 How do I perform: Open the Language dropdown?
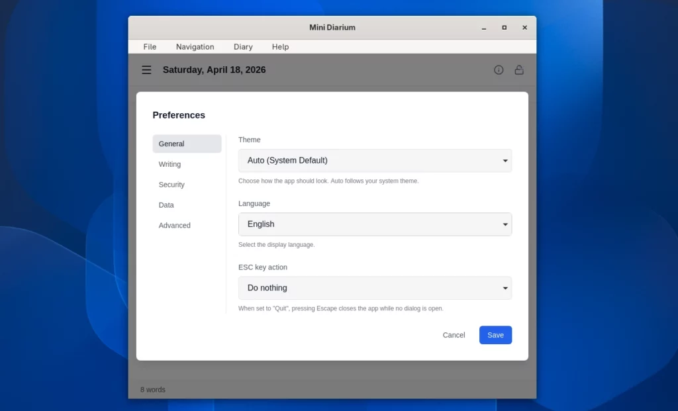coord(375,224)
